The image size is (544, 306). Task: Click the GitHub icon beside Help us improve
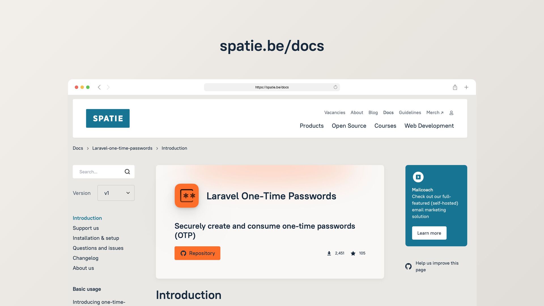(x=408, y=266)
